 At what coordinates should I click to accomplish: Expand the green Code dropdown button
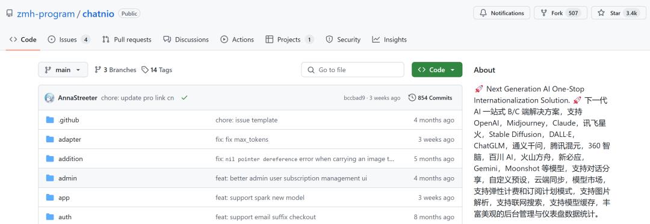(x=437, y=70)
